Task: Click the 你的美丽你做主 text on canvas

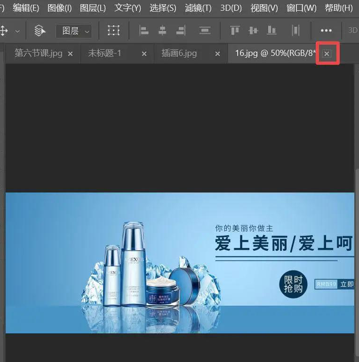Action: (244, 228)
